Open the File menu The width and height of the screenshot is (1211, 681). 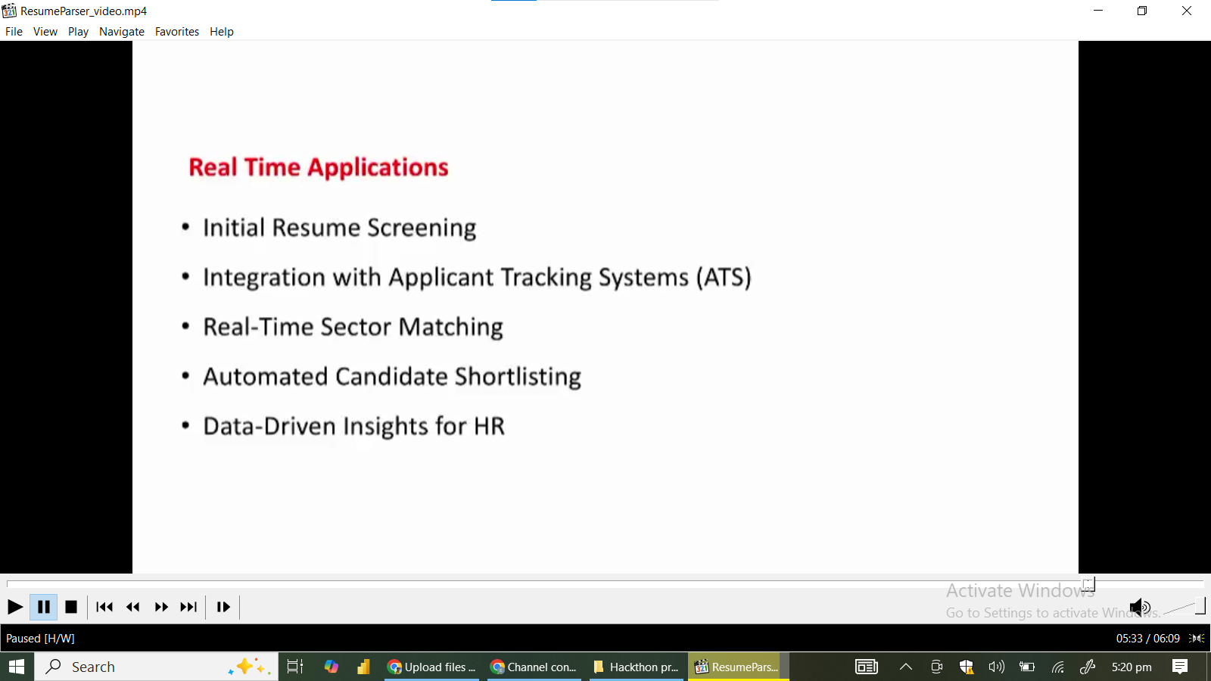(14, 32)
